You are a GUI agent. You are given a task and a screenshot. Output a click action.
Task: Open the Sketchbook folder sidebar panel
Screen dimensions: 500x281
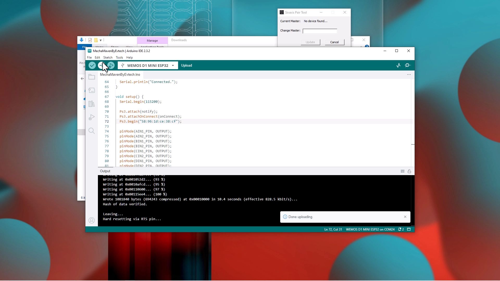92,77
